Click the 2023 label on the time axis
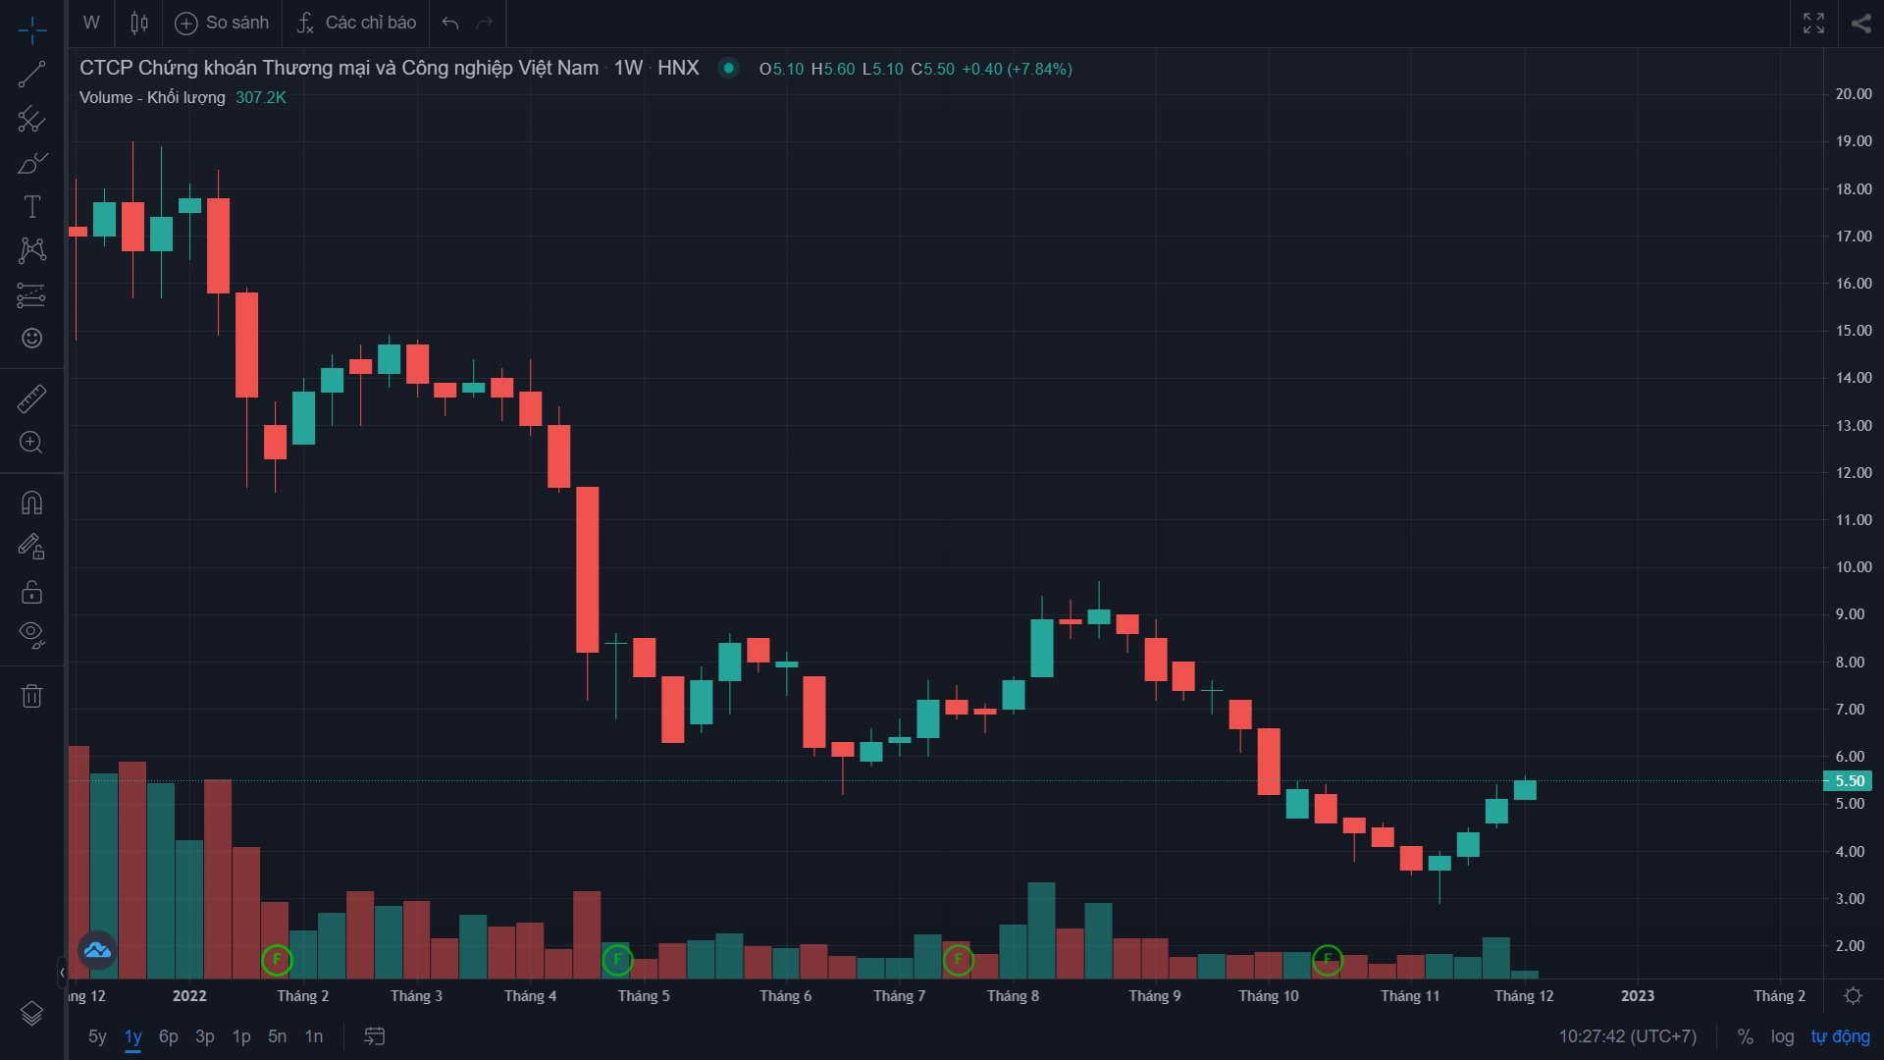The width and height of the screenshot is (1884, 1060). [x=1638, y=995]
